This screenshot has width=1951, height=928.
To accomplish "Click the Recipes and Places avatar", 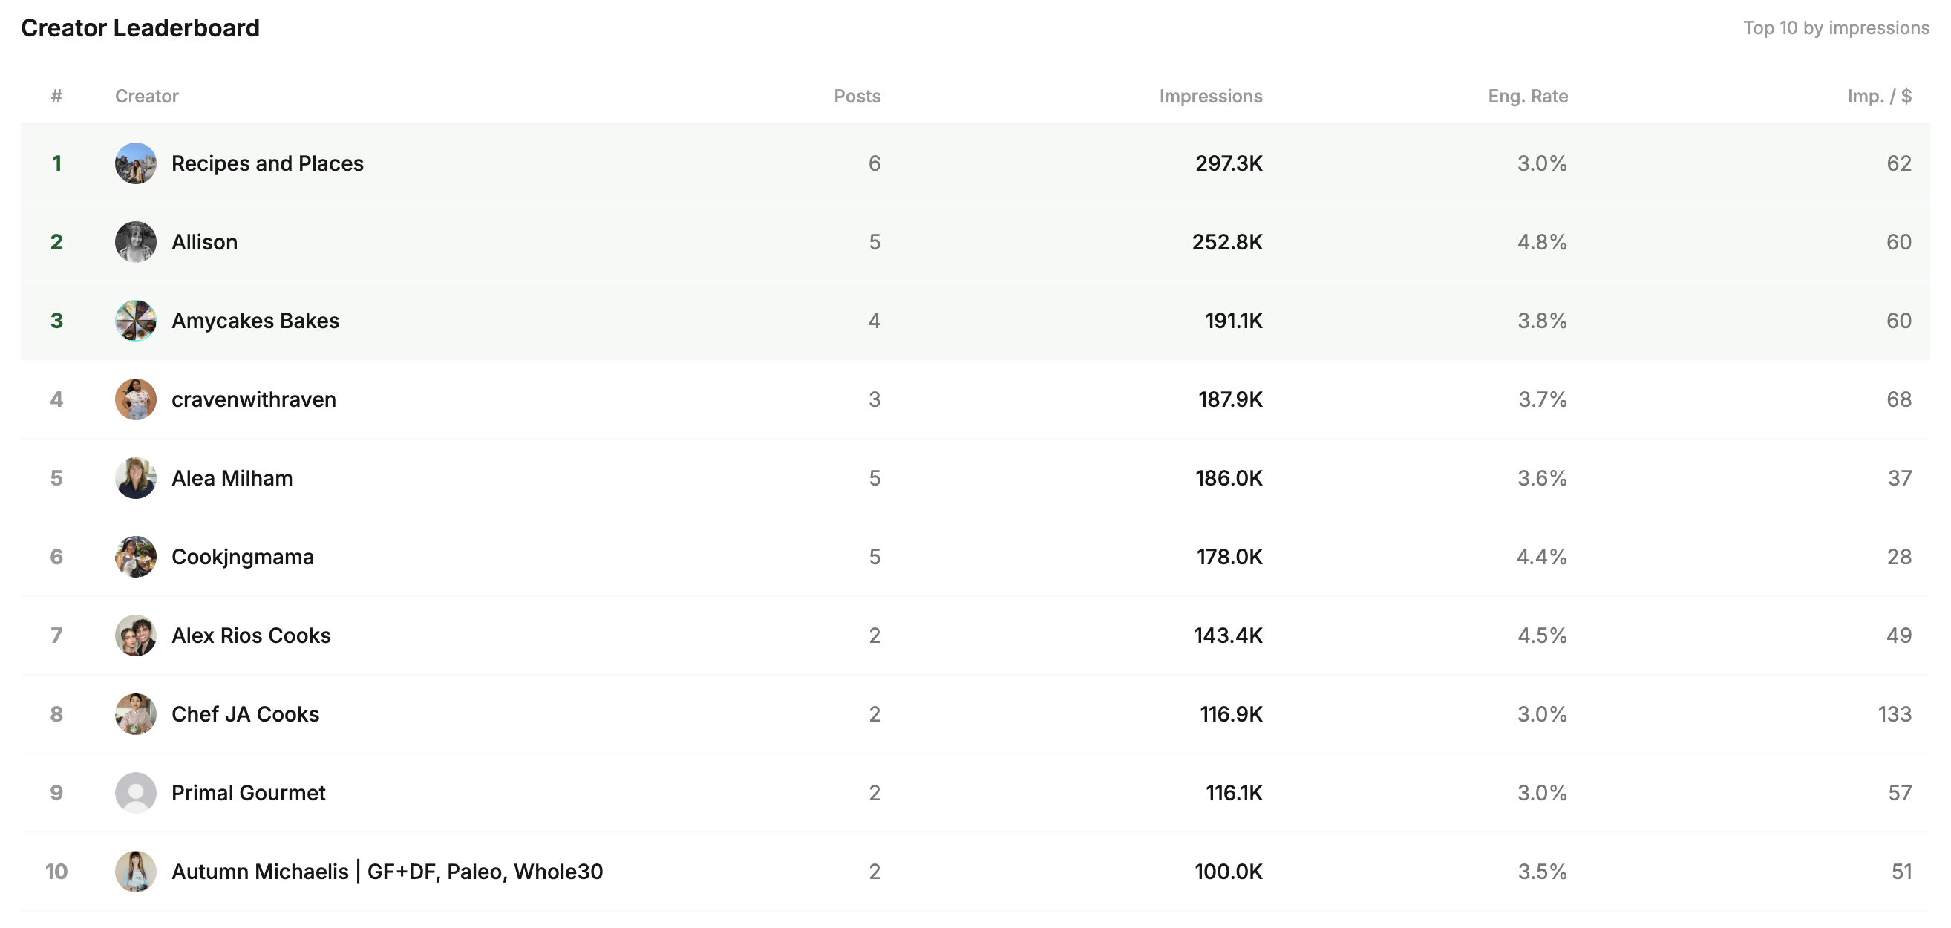I will (x=136, y=163).
